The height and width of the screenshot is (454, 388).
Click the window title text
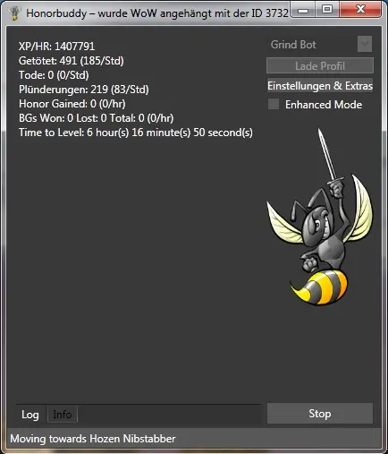tap(157, 13)
